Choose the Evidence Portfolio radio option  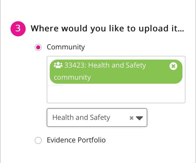click(x=38, y=140)
